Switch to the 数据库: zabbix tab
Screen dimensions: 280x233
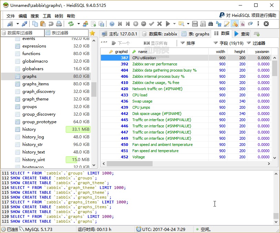160,34
